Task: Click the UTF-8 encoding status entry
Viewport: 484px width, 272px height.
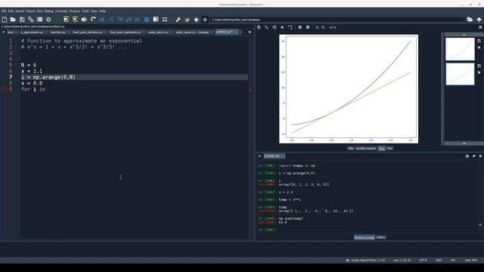Action: [423, 260]
